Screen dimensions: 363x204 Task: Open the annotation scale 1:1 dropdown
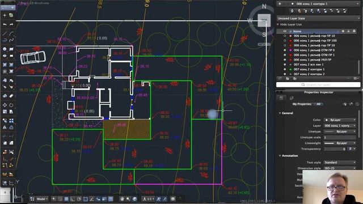click(147, 199)
